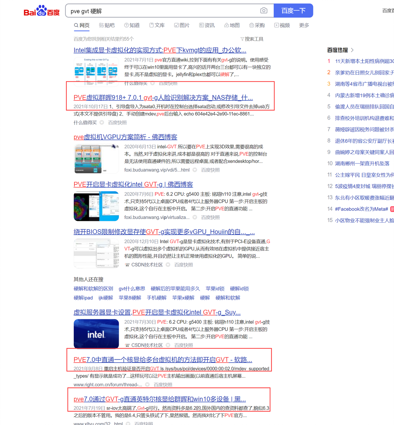The image size is (394, 425).
Task: Open the 地图 tab
Action: [232, 25]
